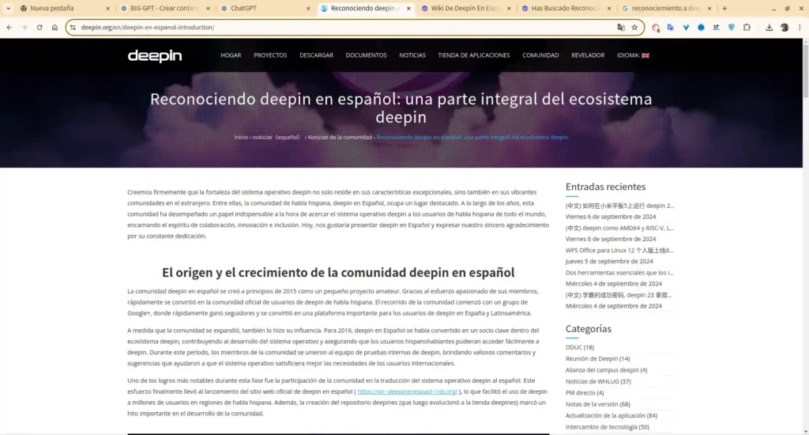
Task: Click the 'Inicio' breadcrumb link
Action: [241, 138]
